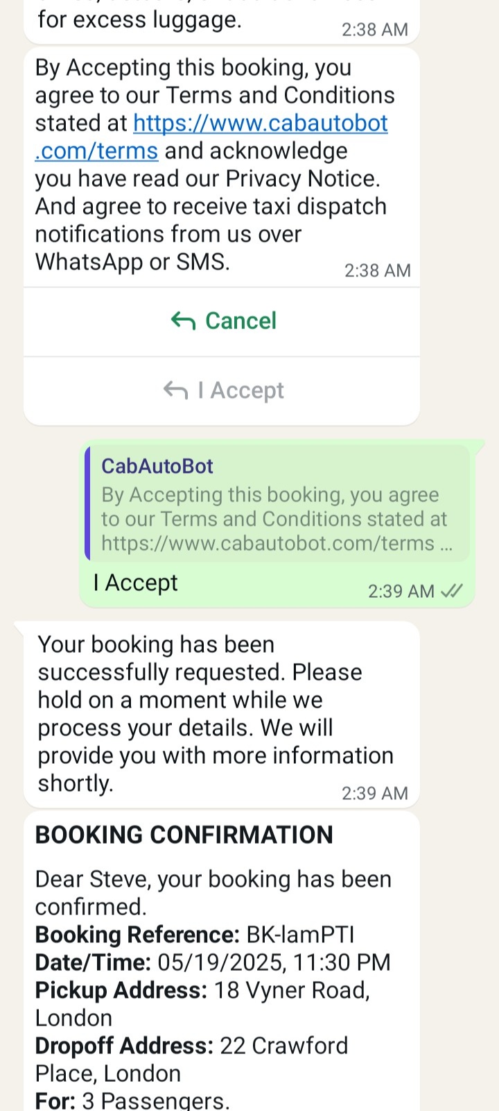Tap the Date/Time 05/19/2025 line
Screen dimensions: 499x1111
213,962
